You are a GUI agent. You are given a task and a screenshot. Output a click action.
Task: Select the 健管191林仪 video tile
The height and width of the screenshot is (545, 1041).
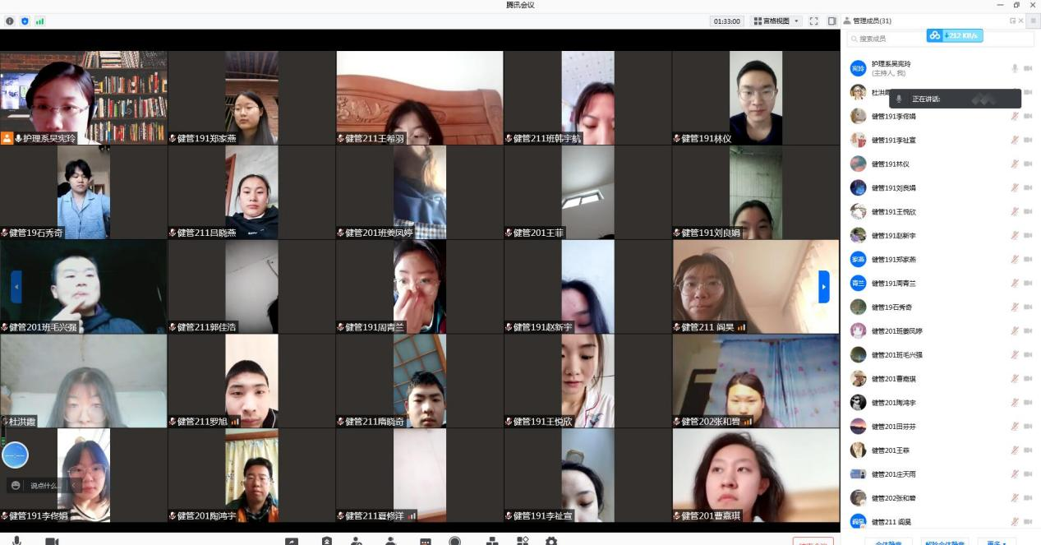pyautogui.click(x=755, y=98)
